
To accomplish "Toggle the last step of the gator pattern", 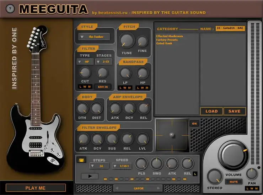I will [x=185, y=179].
